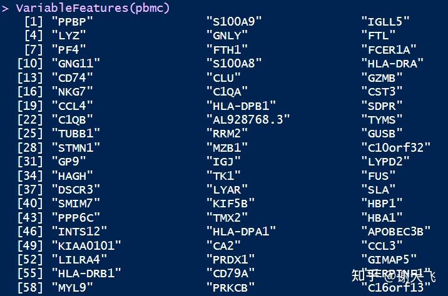Click the "PPBP" gene entry

[x=73, y=21]
